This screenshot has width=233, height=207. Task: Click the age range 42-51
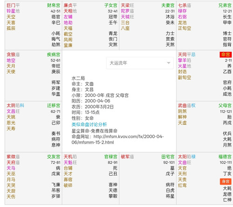(x=55, y=11)
